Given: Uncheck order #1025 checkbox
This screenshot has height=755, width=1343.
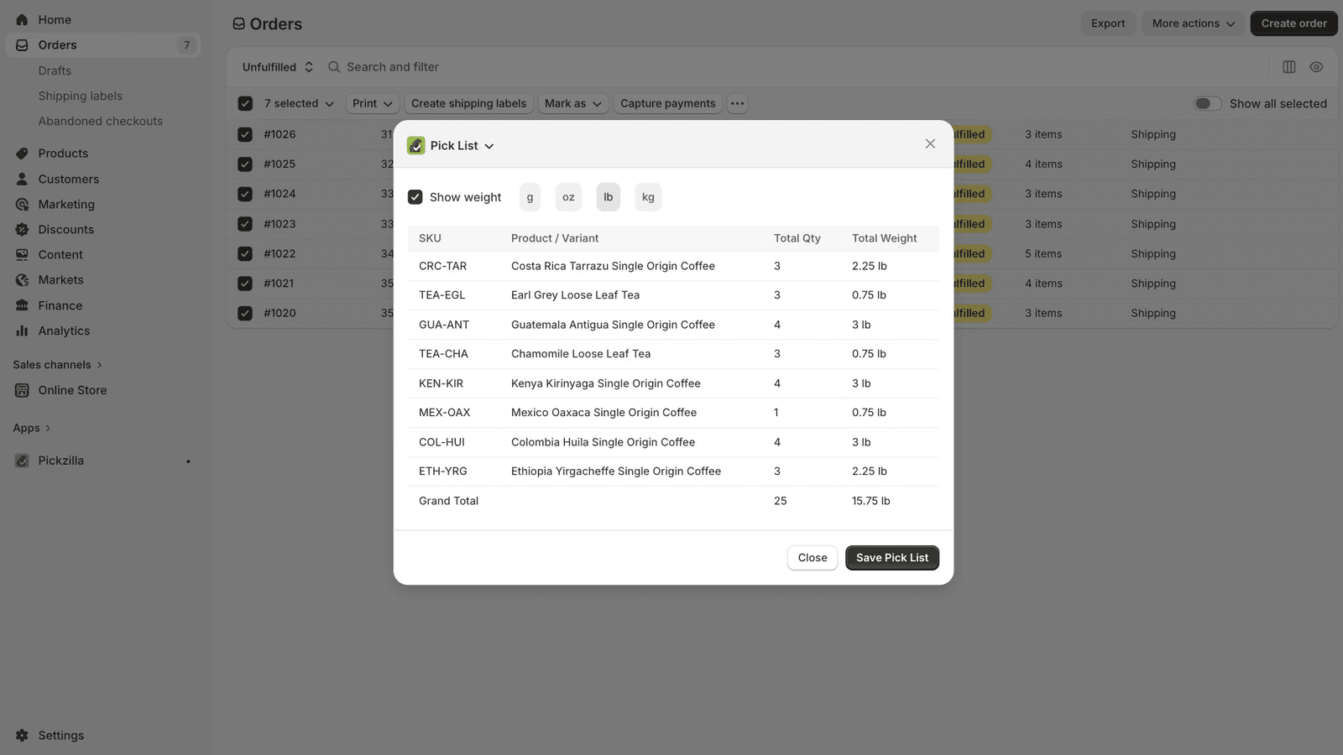Looking at the screenshot, I should tap(245, 164).
